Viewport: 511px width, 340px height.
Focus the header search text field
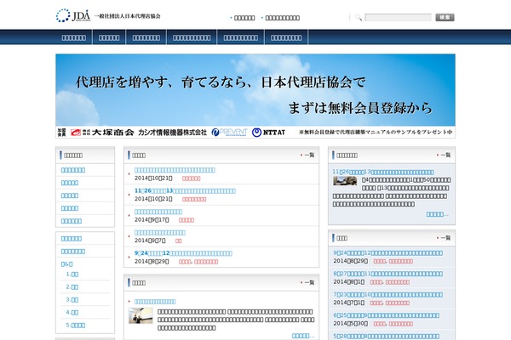coord(398,18)
